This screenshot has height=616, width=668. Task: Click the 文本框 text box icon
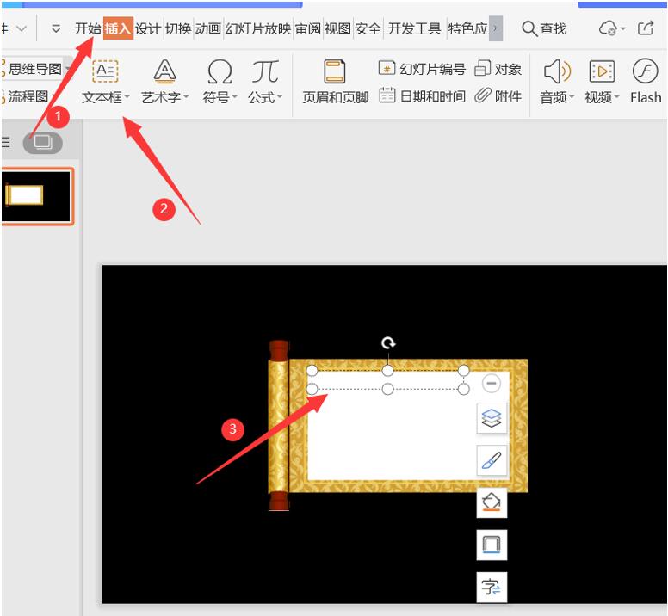pyautogui.click(x=105, y=71)
